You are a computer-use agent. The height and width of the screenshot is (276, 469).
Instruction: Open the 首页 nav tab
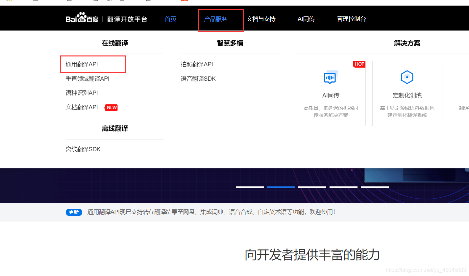point(170,19)
